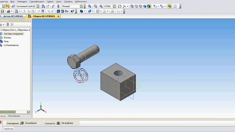Select shaded display blue cube icon
Image resolution: width=235 pixels, height=132 pixels.
145,6
